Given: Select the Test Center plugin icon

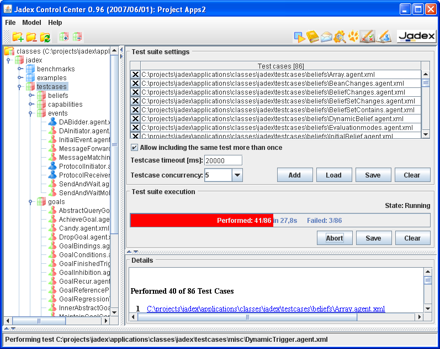Looking at the screenshot, I should 367,37.
